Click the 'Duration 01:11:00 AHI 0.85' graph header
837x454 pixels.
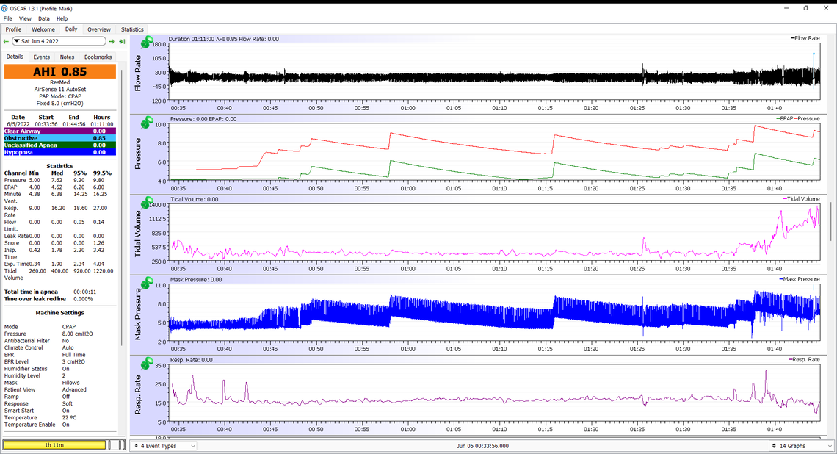224,39
